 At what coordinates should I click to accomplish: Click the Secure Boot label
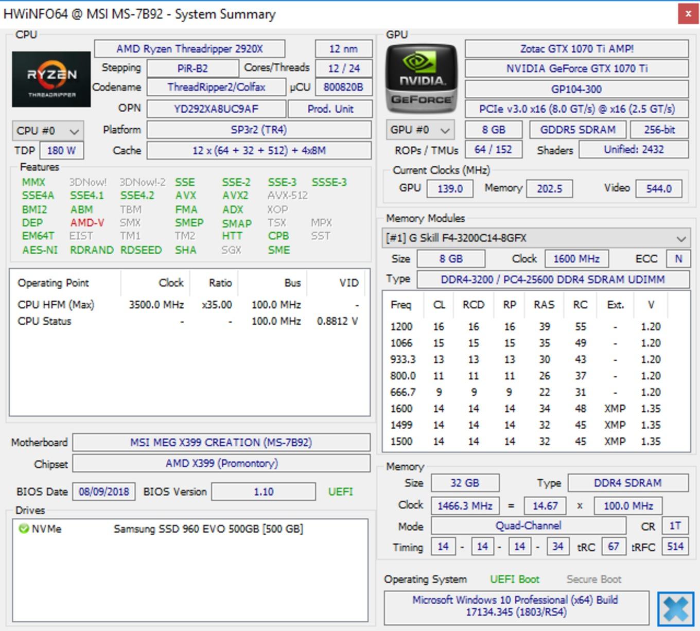click(594, 580)
